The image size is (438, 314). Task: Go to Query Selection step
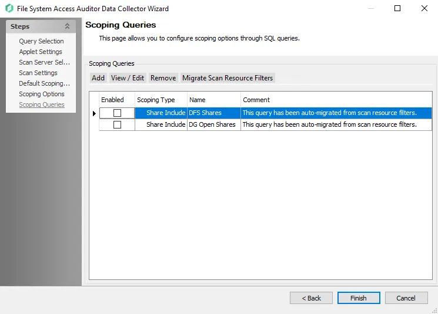tap(41, 41)
